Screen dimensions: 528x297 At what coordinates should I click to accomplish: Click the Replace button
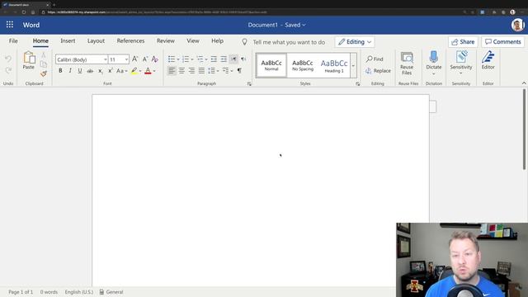coord(378,71)
